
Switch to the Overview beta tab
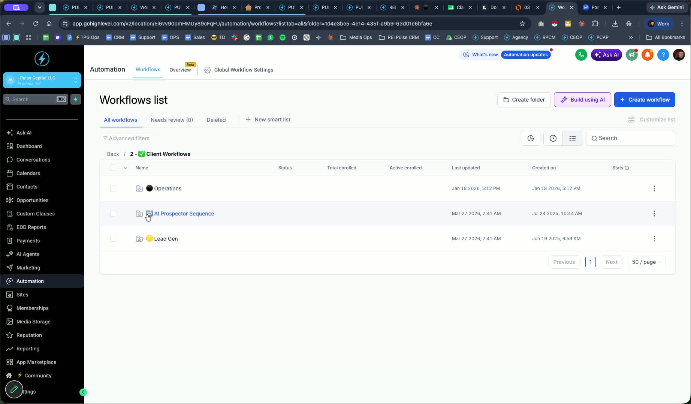click(x=180, y=70)
